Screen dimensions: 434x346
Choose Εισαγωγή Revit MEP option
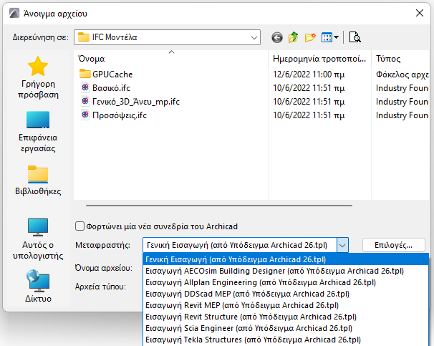click(x=286, y=305)
